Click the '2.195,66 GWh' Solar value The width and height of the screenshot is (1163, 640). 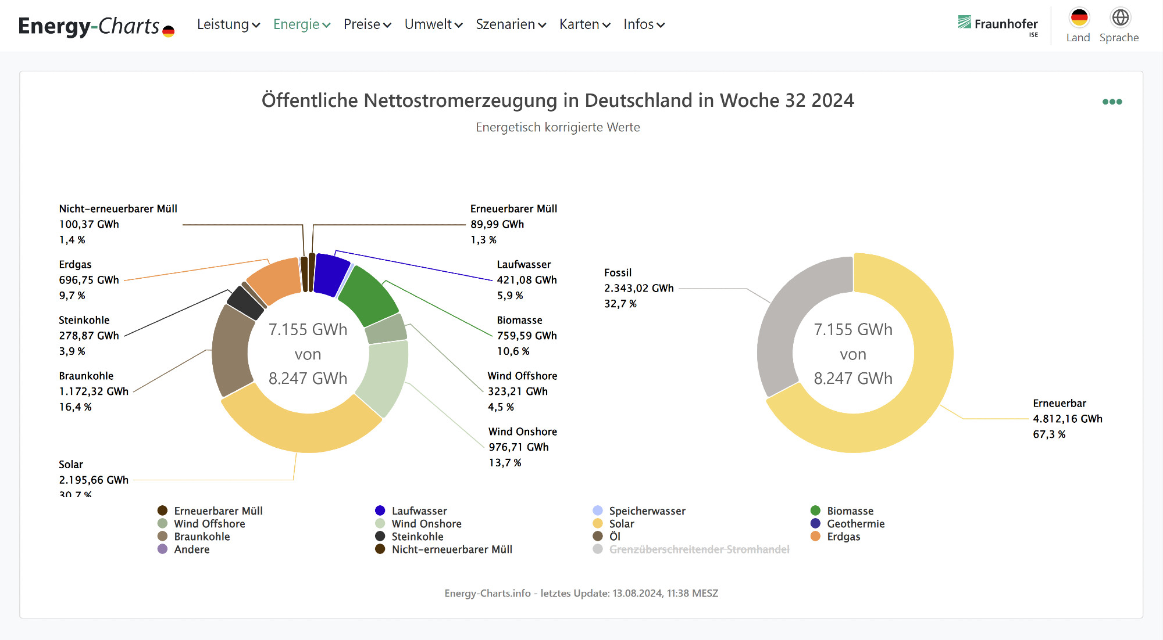tap(94, 480)
